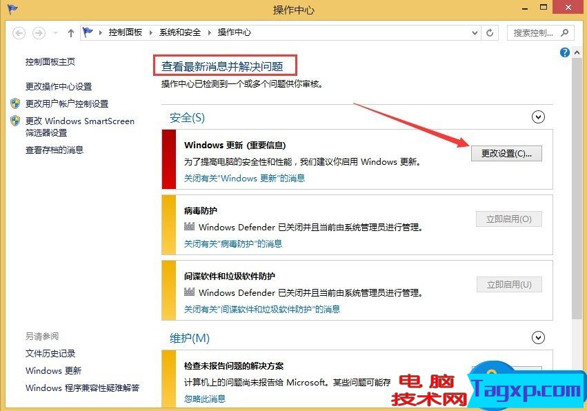The height and width of the screenshot is (411, 587).
Task: Go up one level with up arrow
Action: (71, 33)
